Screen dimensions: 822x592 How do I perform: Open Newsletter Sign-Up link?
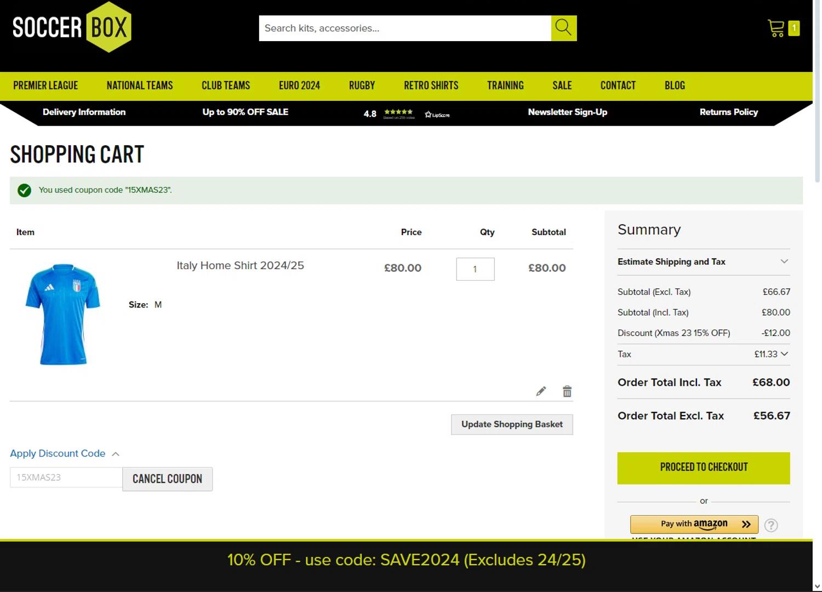(x=568, y=112)
